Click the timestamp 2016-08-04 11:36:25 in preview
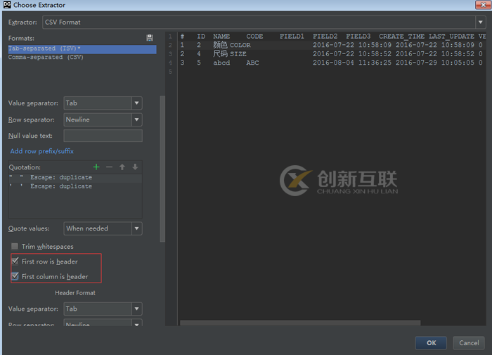The width and height of the screenshot is (492, 355). click(352, 63)
